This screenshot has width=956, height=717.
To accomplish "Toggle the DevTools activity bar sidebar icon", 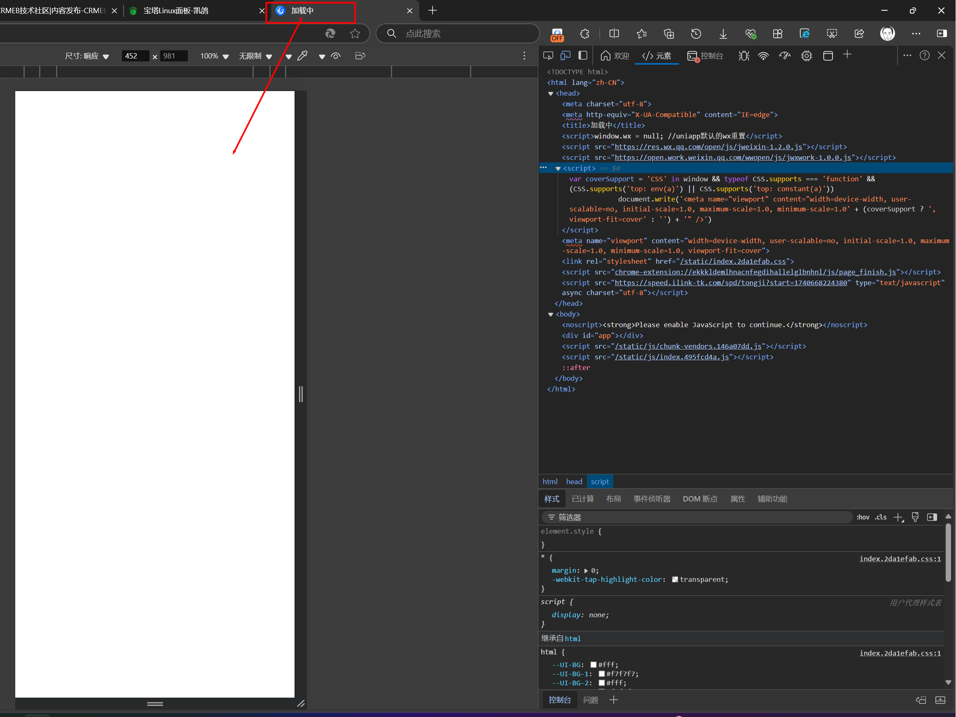I will coord(583,56).
